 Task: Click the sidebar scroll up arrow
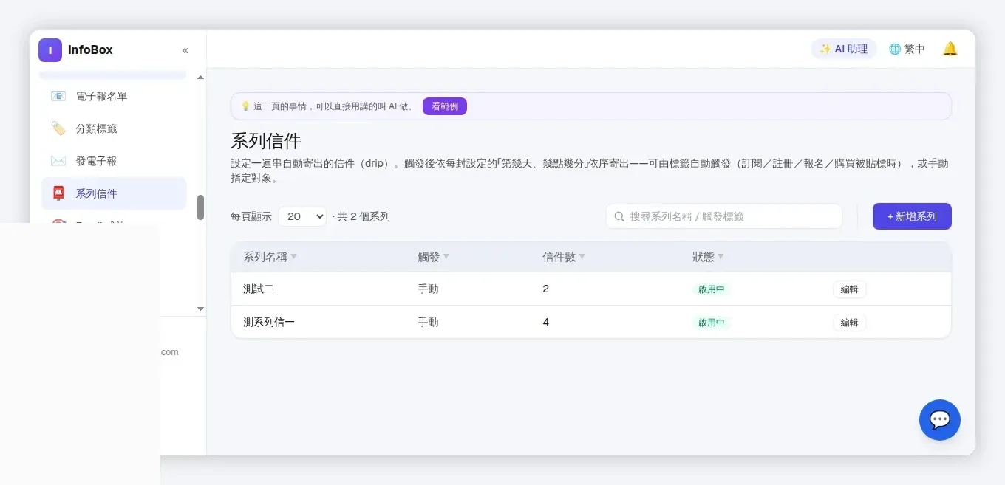200,78
